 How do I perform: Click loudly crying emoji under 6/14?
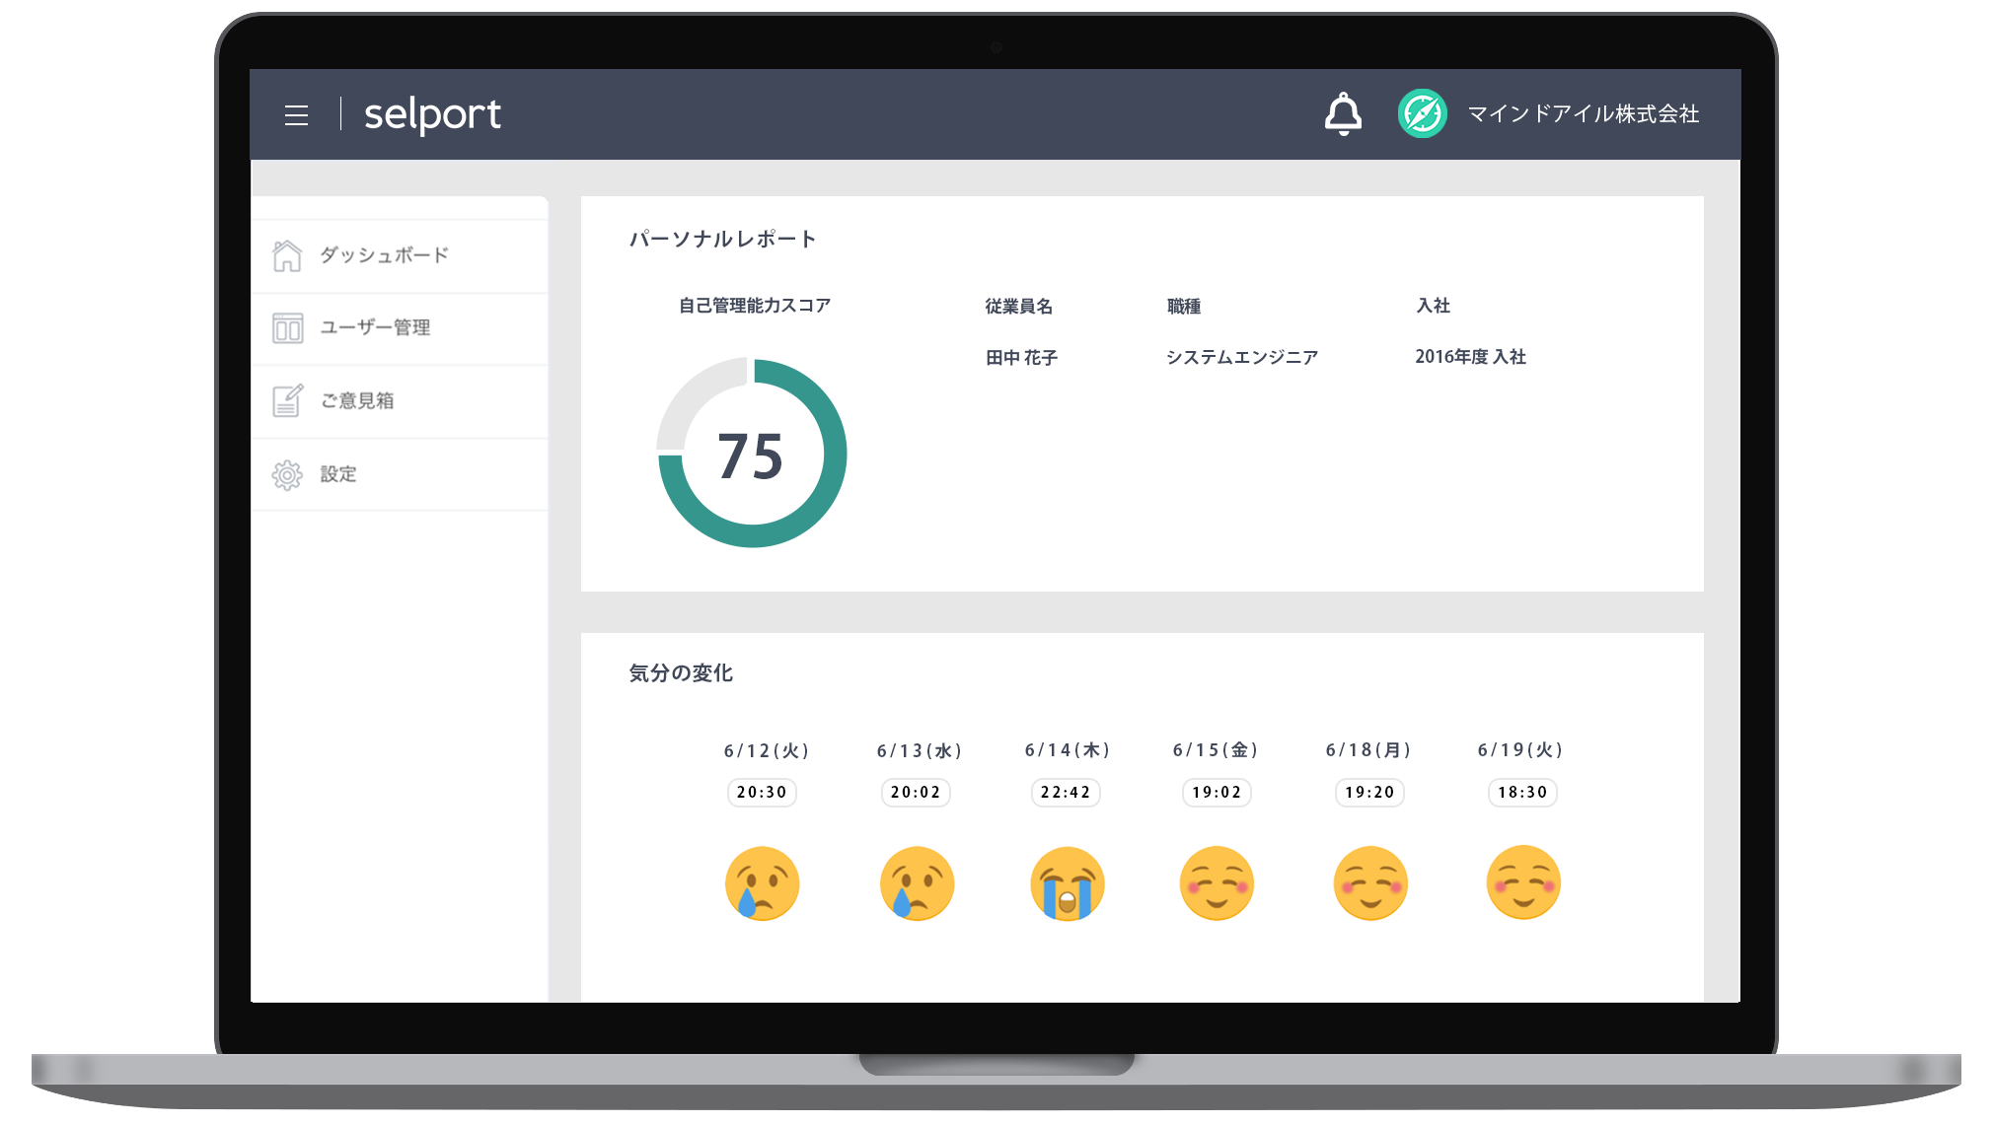1068,883
